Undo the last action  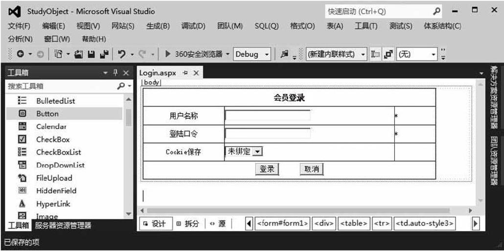121,54
